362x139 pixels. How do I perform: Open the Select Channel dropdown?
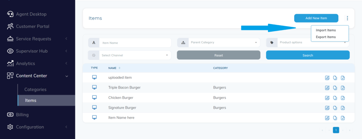point(129,55)
